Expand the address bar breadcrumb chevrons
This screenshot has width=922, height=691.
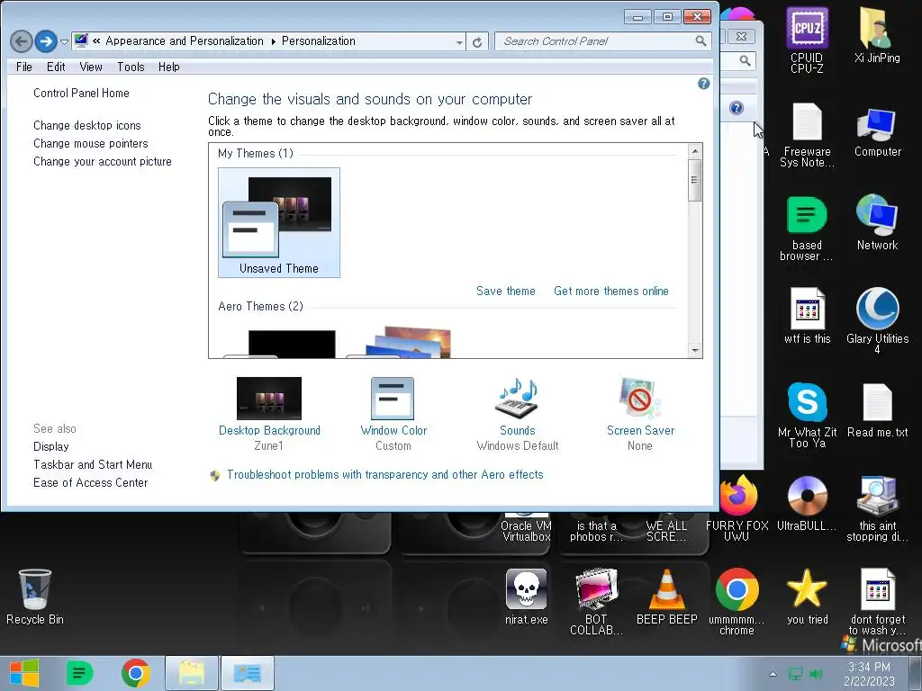coord(96,41)
